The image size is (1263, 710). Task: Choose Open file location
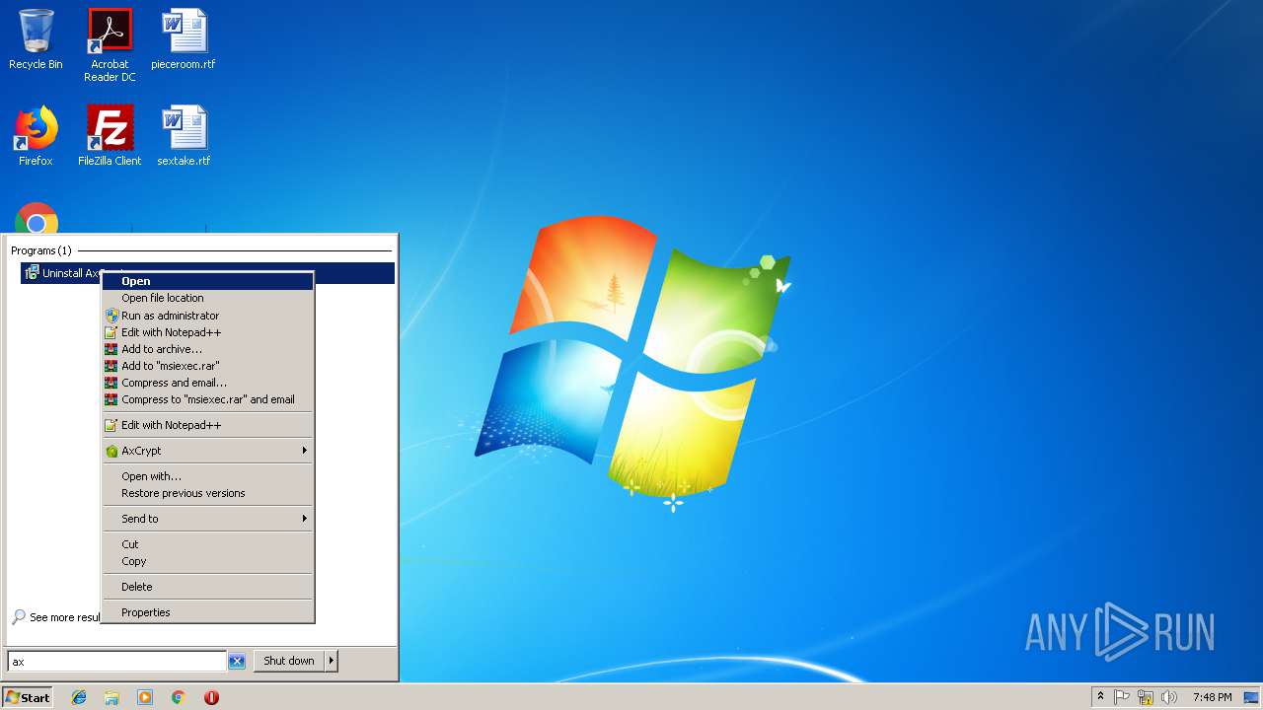click(208, 298)
